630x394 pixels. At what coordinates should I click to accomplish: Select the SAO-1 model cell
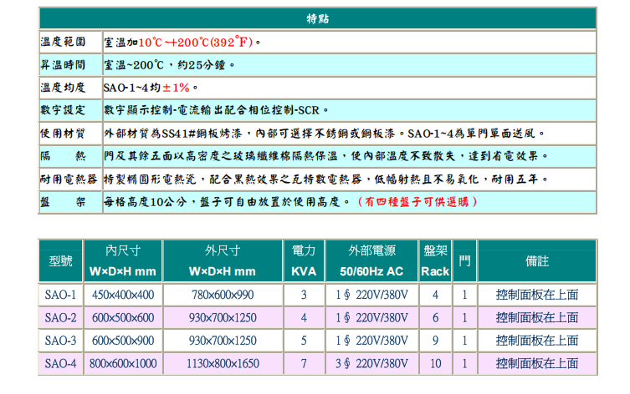tap(61, 295)
